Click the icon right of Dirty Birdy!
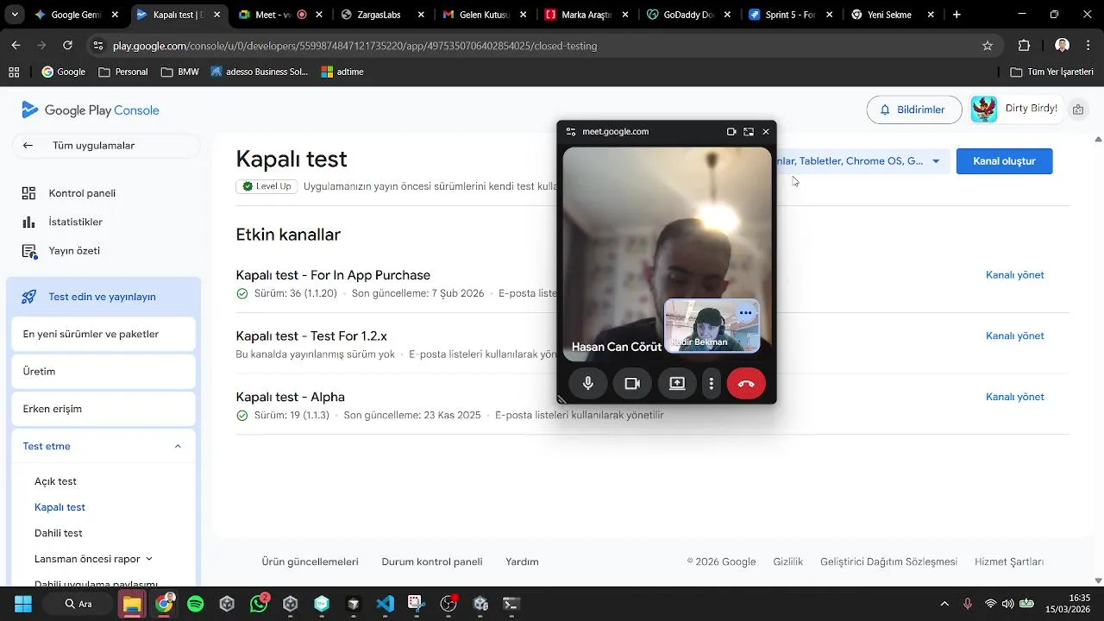1104x621 pixels. (1078, 110)
